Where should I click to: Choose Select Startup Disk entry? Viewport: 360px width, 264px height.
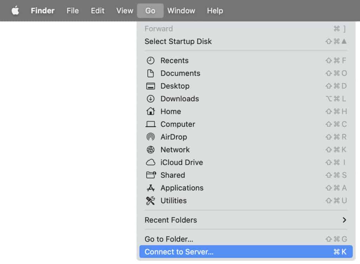[246, 42]
